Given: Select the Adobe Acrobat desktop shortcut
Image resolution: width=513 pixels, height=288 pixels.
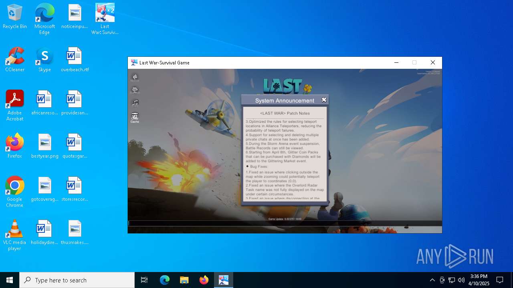Looking at the screenshot, I should 15,106.
